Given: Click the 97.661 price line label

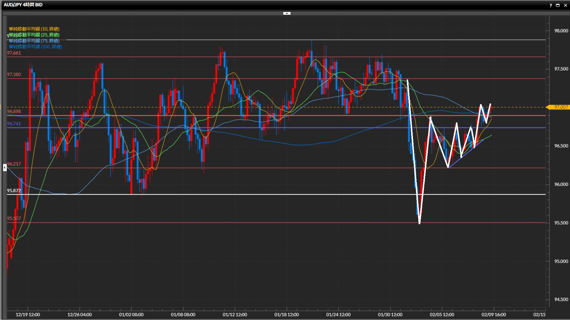Looking at the screenshot, I should click(14, 53).
